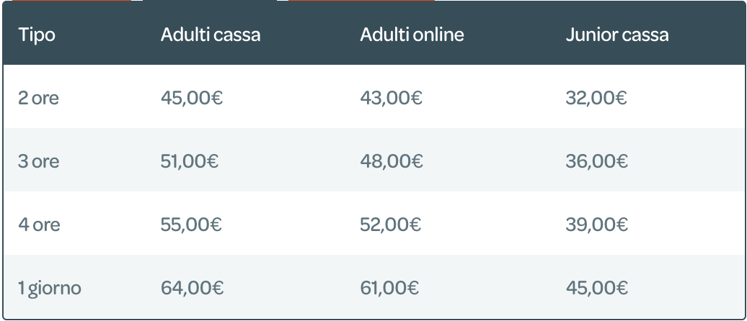
Task: Click the Junior cassa column header
Action: pos(617,35)
